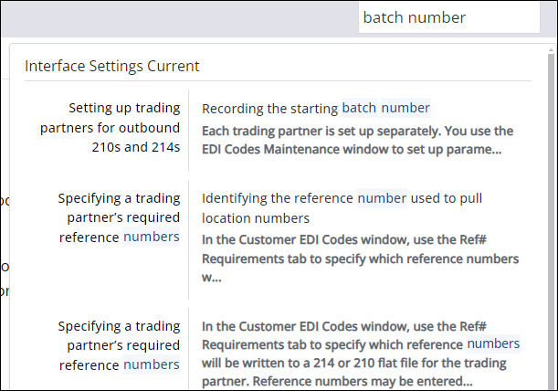Click the highlighted word "batch" in first result
558x391 pixels.
coord(359,108)
